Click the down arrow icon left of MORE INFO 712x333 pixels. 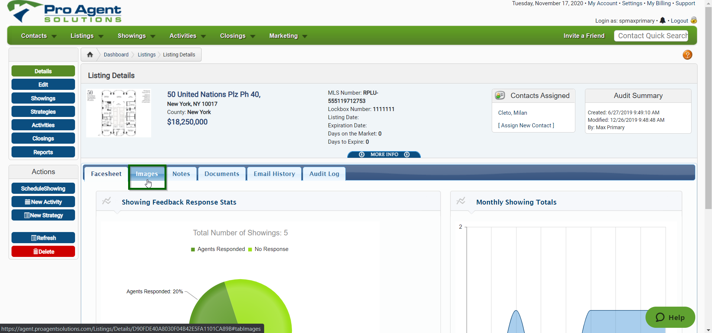362,154
